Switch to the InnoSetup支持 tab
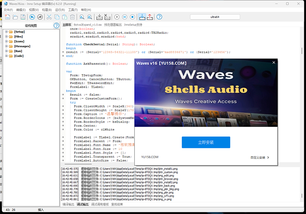 coord(133,25)
